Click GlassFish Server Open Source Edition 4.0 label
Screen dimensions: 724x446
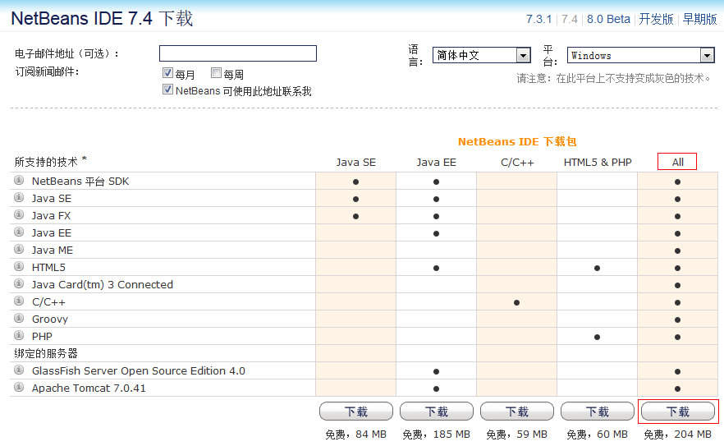(x=139, y=370)
